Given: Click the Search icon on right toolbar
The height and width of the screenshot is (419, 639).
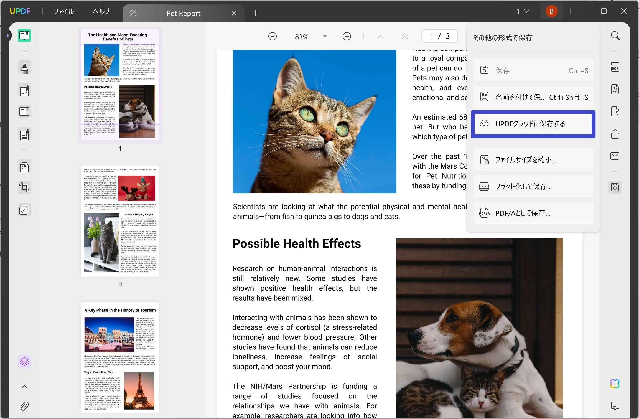Looking at the screenshot, I should click(x=615, y=36).
